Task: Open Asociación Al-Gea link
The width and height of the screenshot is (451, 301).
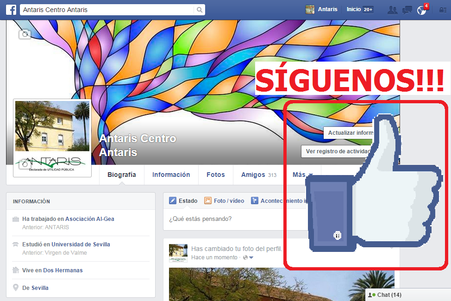Action: click(x=90, y=219)
